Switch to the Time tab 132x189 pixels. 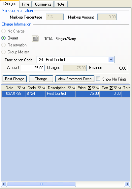[25, 4]
